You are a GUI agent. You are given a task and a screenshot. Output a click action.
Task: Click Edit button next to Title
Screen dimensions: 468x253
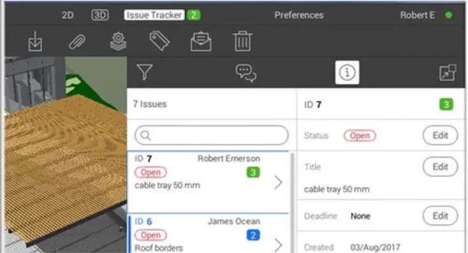click(440, 166)
